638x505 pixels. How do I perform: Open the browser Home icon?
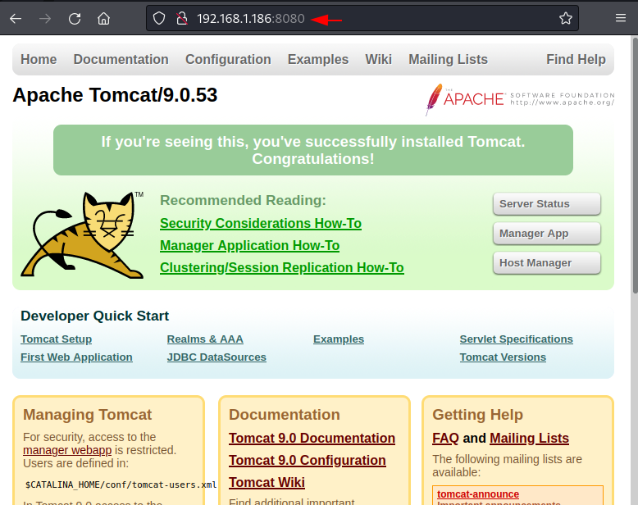104,18
